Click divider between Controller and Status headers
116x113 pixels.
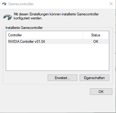[x=83, y=35]
